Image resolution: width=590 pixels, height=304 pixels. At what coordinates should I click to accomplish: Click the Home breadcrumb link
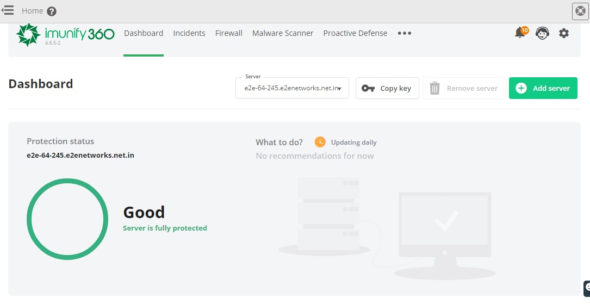pos(33,11)
